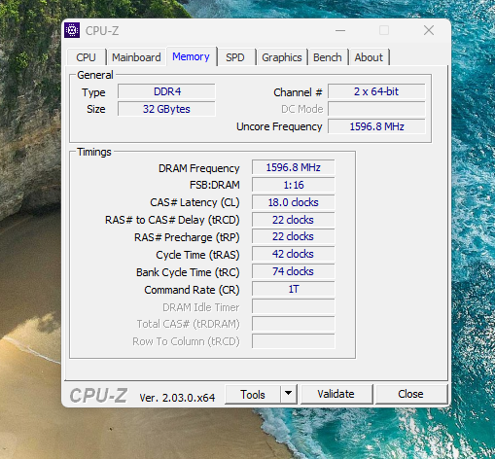495x459 pixels.
Task: Open the About tab
Action: point(369,57)
